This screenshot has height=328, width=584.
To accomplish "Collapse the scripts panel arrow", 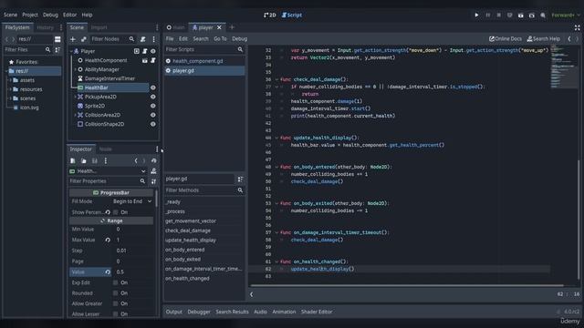I will (252, 294).
